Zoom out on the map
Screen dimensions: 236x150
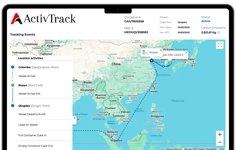coord(219,142)
